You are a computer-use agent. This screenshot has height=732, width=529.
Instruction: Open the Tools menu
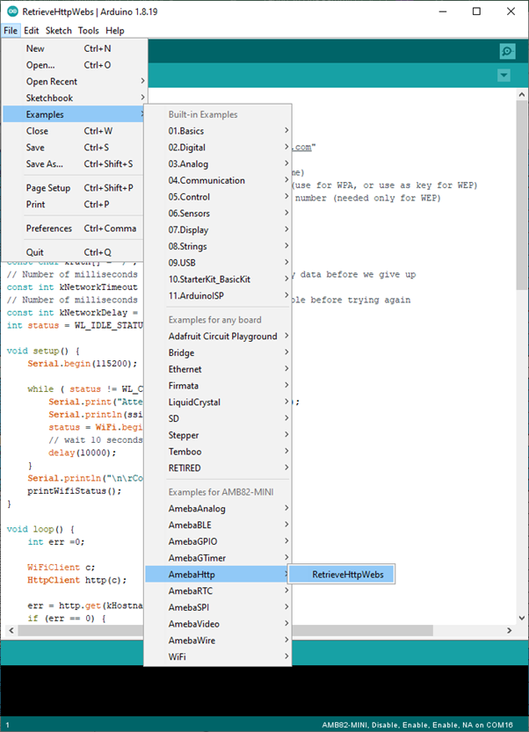88,31
